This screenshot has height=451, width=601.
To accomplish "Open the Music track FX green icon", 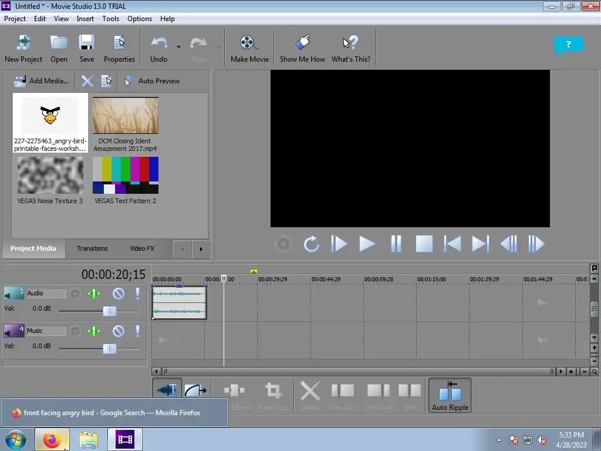I will pyautogui.click(x=94, y=331).
